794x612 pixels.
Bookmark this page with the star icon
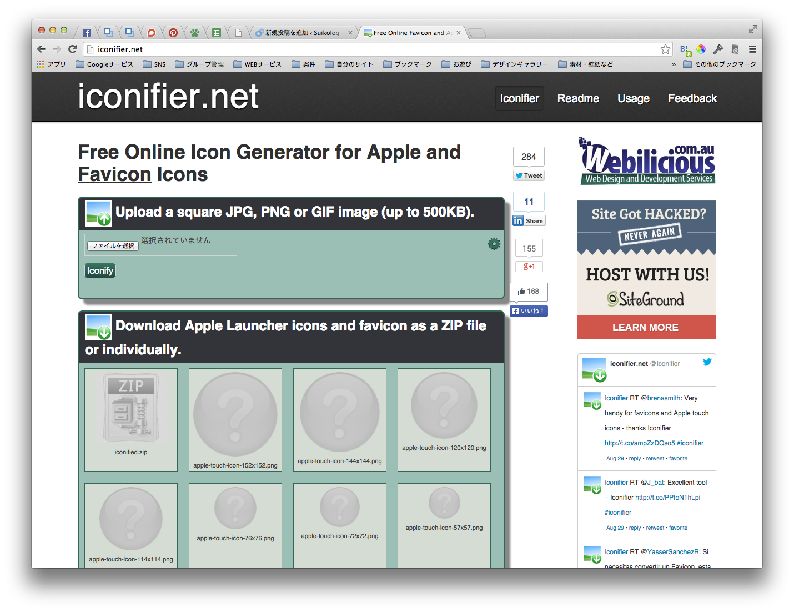point(665,49)
